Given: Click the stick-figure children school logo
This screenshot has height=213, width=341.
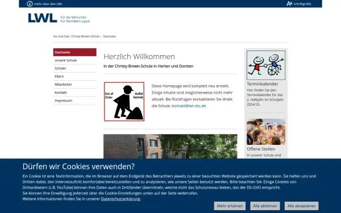Looking at the screenshot, I should click(266, 65).
